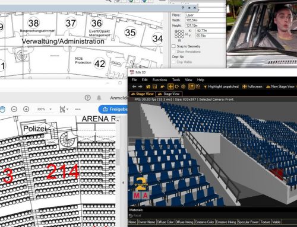The width and height of the screenshot is (297, 227).
Task: Zoom out with the minus icon in PDF viewer
Action: [x=14, y=109]
